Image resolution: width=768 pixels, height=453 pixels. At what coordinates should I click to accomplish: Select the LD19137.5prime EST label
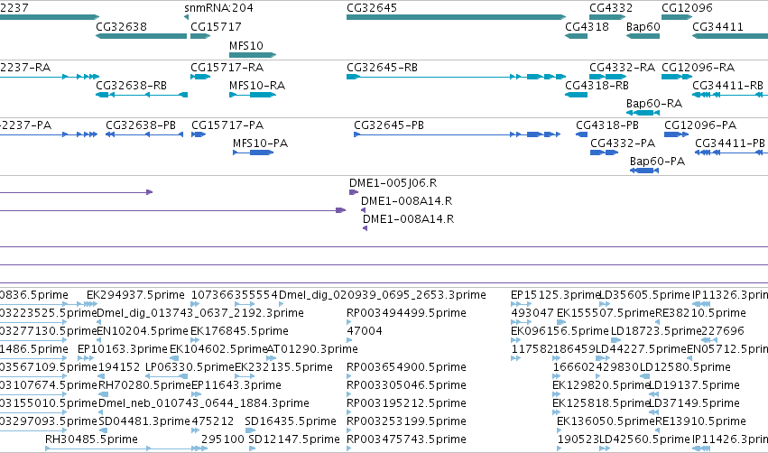(694, 385)
